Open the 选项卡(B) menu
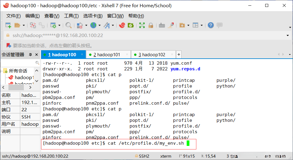 coord(93,16)
